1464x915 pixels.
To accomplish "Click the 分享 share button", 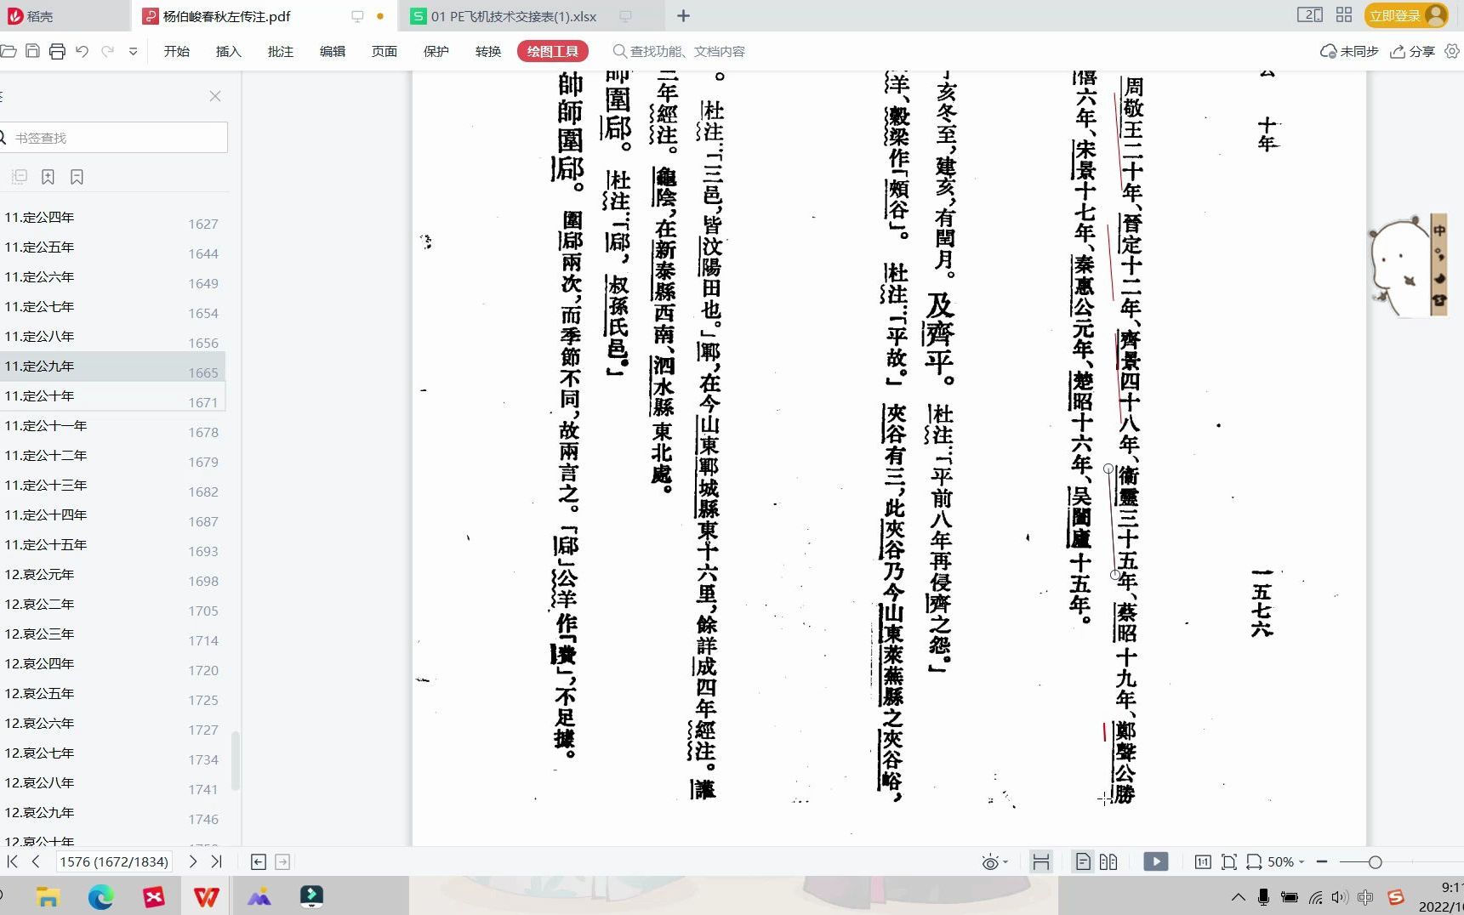I will coord(1413,51).
